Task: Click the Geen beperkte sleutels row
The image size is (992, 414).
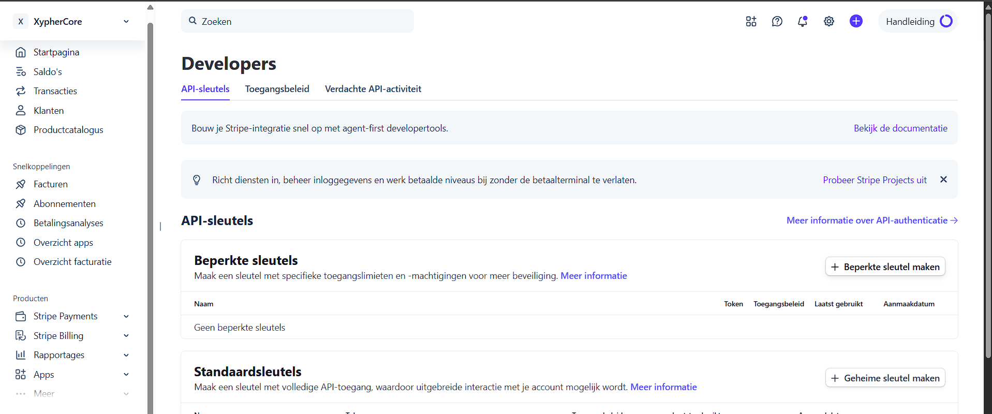Action: click(x=569, y=327)
